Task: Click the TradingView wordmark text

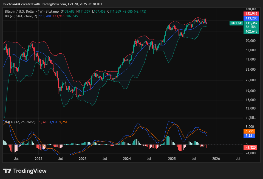Action: click(30, 171)
